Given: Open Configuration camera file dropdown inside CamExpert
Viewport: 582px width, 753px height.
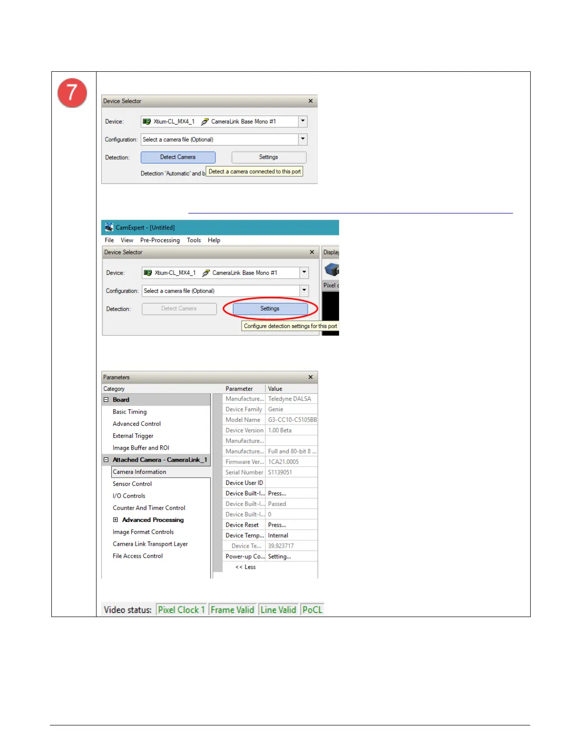Looking at the screenshot, I should [304, 290].
